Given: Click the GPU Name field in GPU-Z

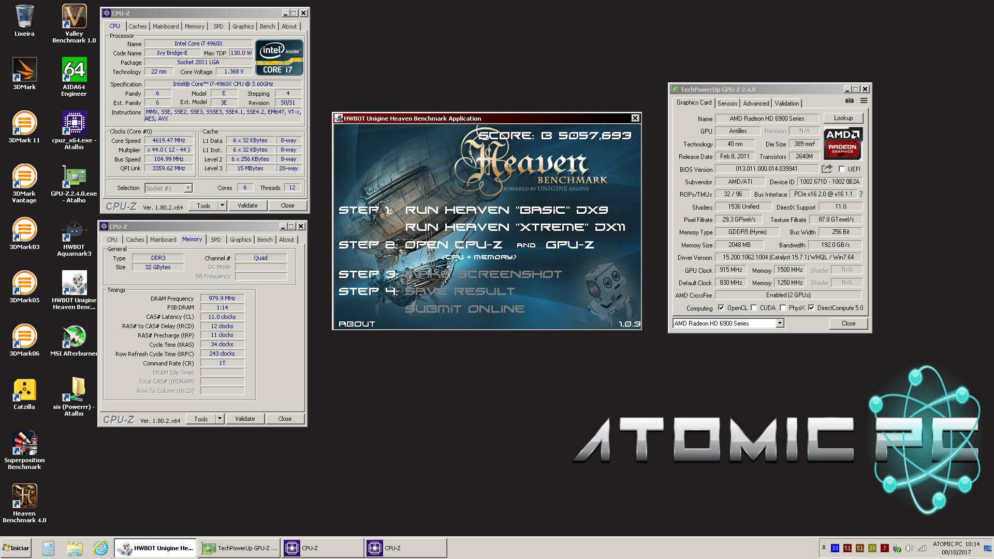Looking at the screenshot, I should (767, 119).
